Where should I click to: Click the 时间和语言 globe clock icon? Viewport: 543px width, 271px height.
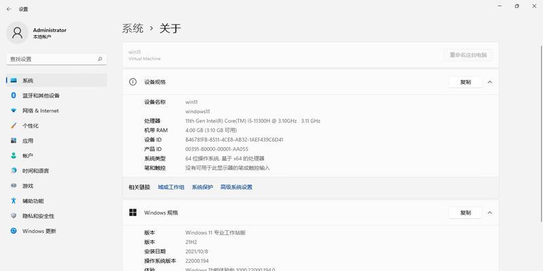click(x=14, y=171)
